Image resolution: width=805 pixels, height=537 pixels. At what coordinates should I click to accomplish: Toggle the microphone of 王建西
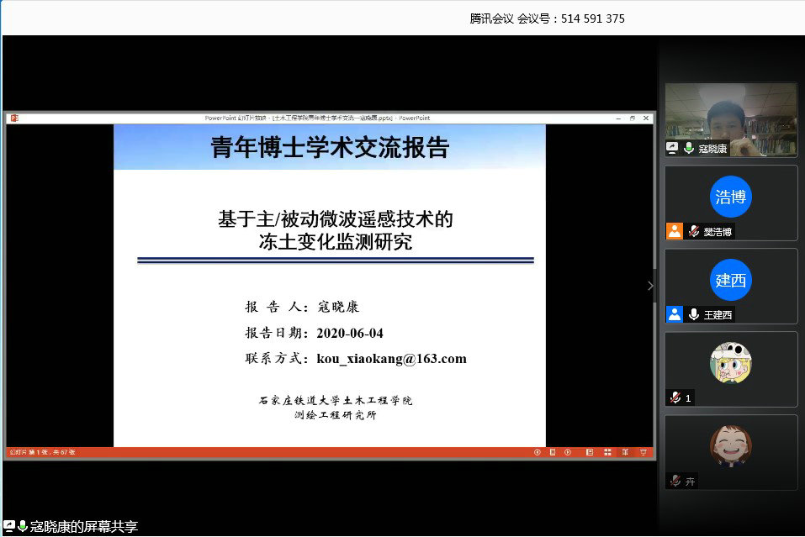pos(693,314)
